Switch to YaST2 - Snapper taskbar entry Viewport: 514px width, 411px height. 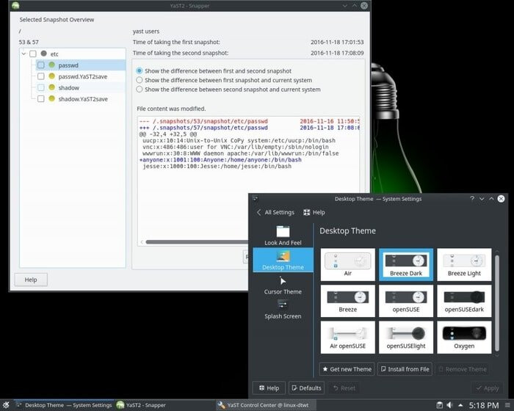coord(141,405)
